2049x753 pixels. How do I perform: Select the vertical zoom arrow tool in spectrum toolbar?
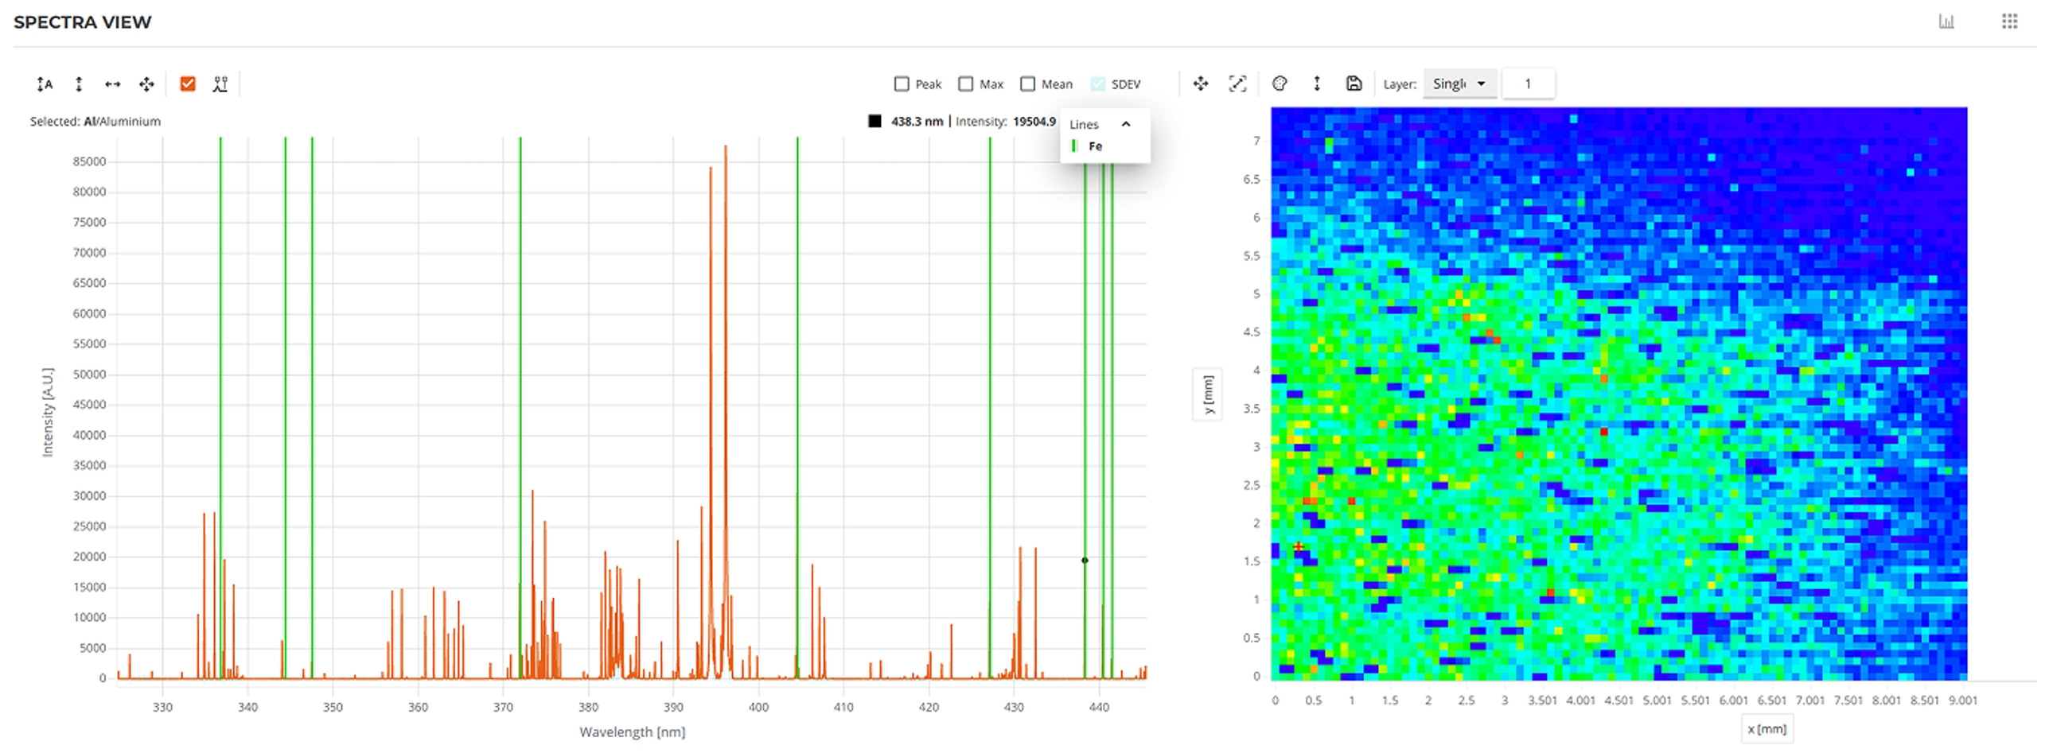click(x=79, y=84)
